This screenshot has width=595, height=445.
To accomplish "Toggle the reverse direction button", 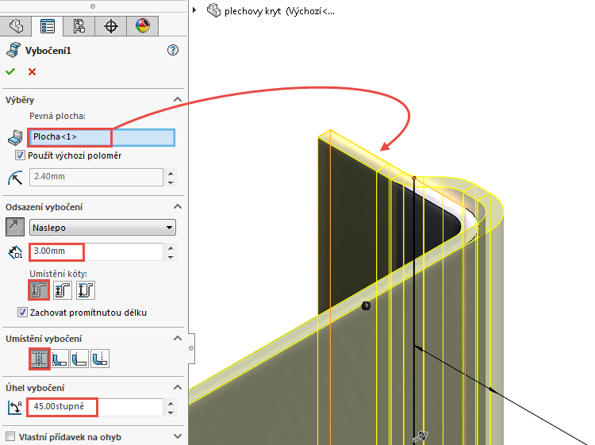I will point(15,227).
